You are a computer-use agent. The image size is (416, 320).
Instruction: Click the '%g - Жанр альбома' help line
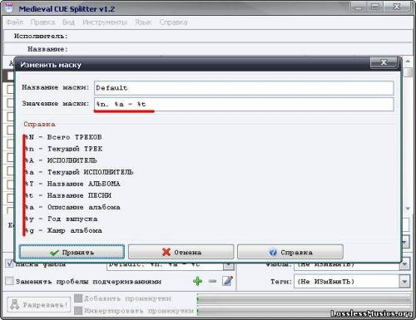click(x=63, y=230)
